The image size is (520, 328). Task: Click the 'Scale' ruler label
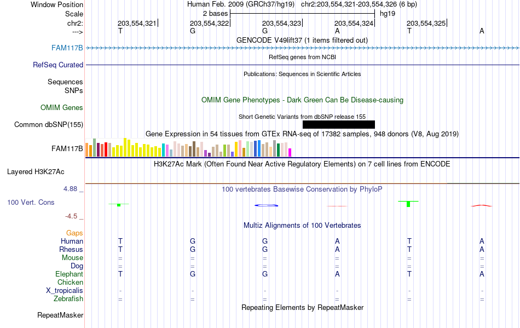pos(74,14)
